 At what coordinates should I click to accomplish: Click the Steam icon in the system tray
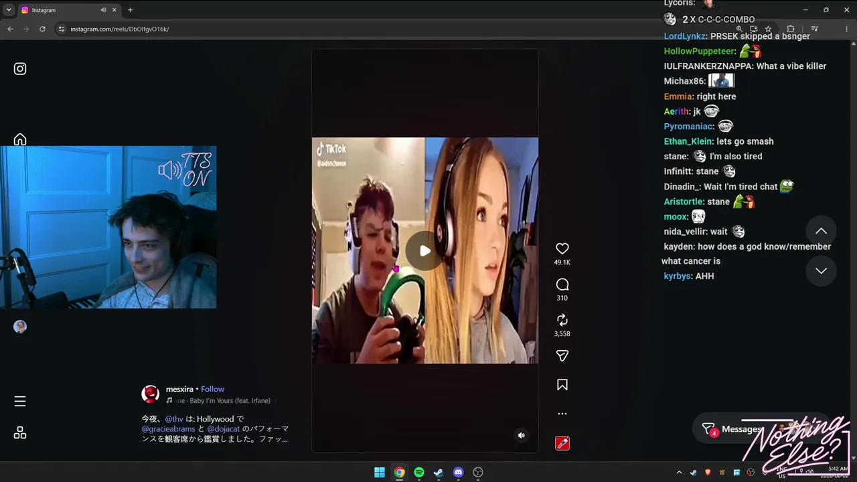click(693, 472)
